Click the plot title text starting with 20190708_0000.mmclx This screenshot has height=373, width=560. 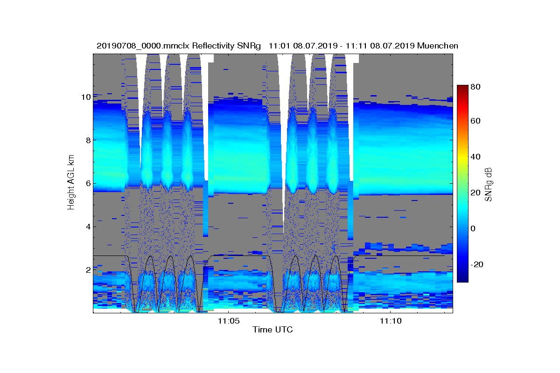pyautogui.click(x=277, y=46)
